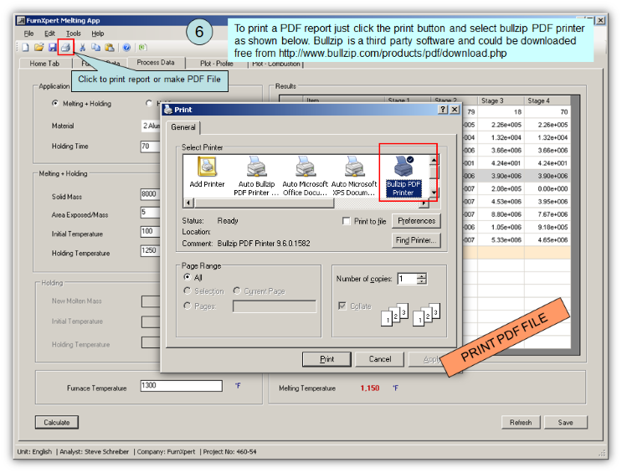Screen dimensions: 622x473
Task: Click the Print button in dialog
Action: pos(326,359)
